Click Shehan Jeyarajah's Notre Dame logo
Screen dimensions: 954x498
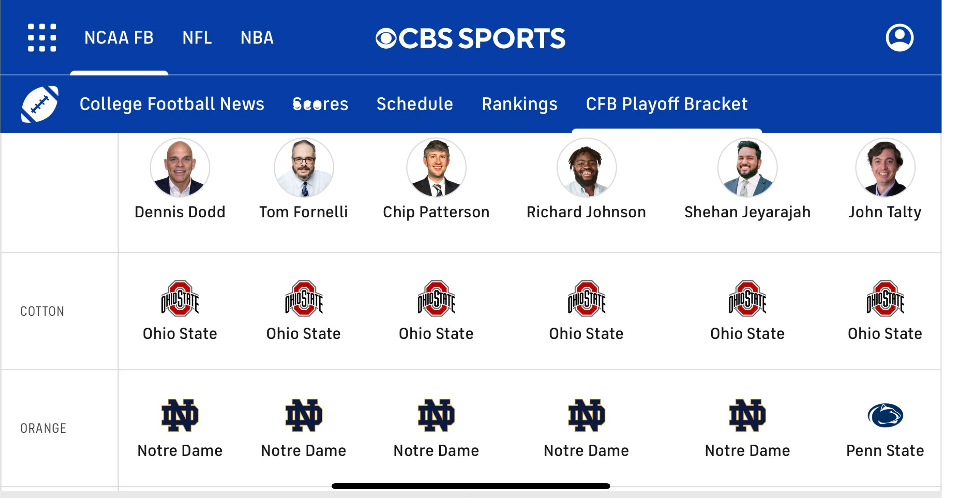(x=747, y=415)
